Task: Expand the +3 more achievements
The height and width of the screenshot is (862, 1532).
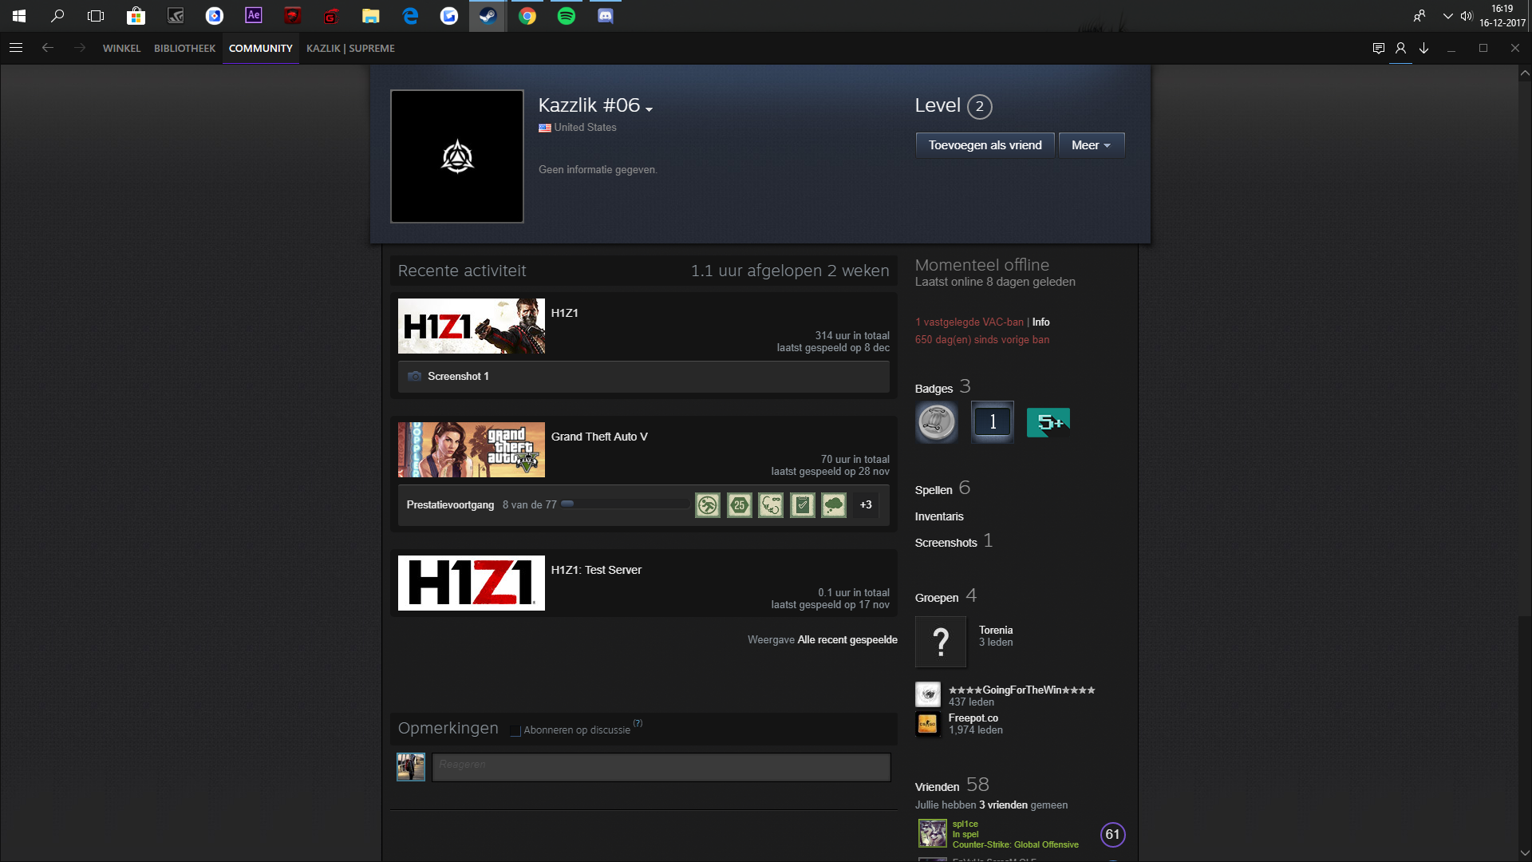Action: tap(866, 505)
